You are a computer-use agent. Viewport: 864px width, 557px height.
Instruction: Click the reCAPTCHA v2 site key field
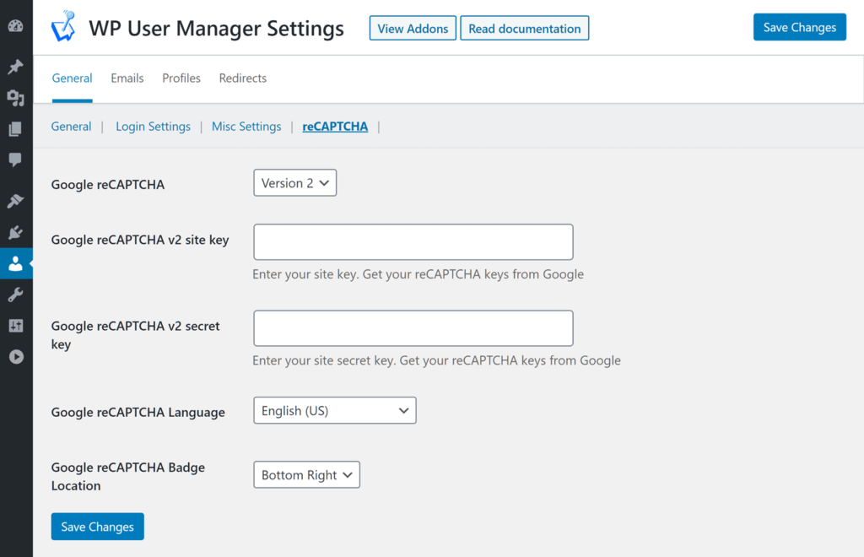413,241
